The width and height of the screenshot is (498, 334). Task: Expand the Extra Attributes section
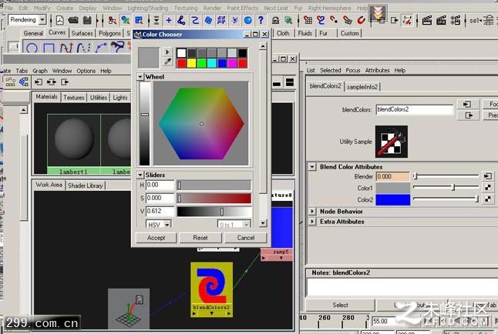point(312,222)
